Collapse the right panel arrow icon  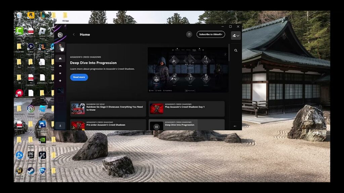click(235, 126)
